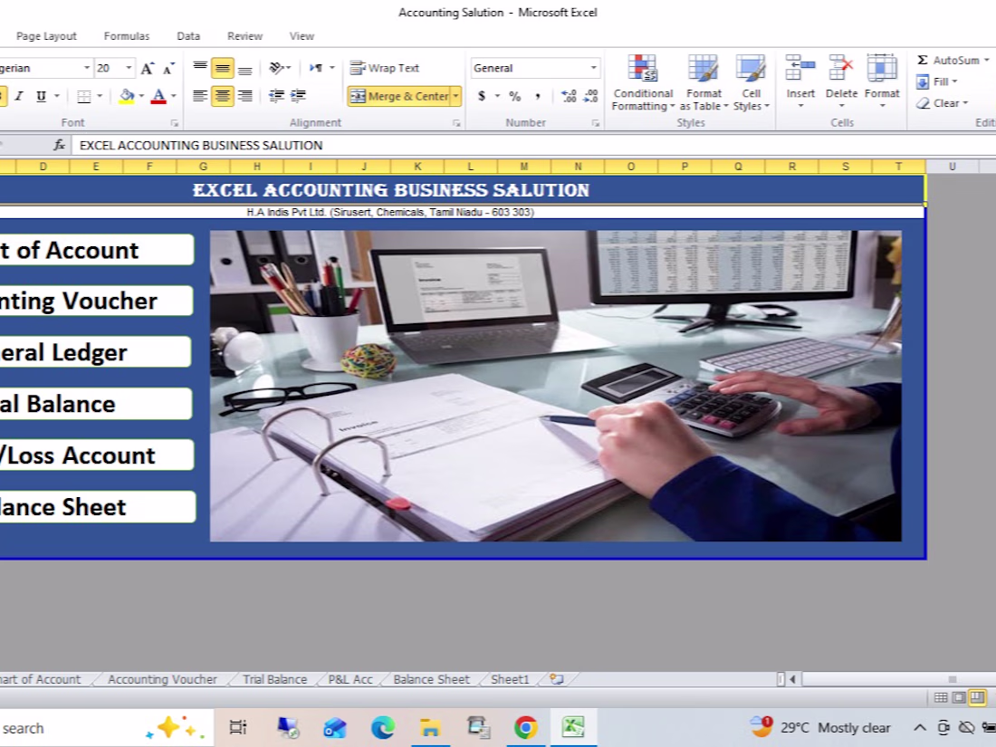Viewport: 996px width, 747px height.
Task: Decrease indent of cell text
Action: click(275, 96)
